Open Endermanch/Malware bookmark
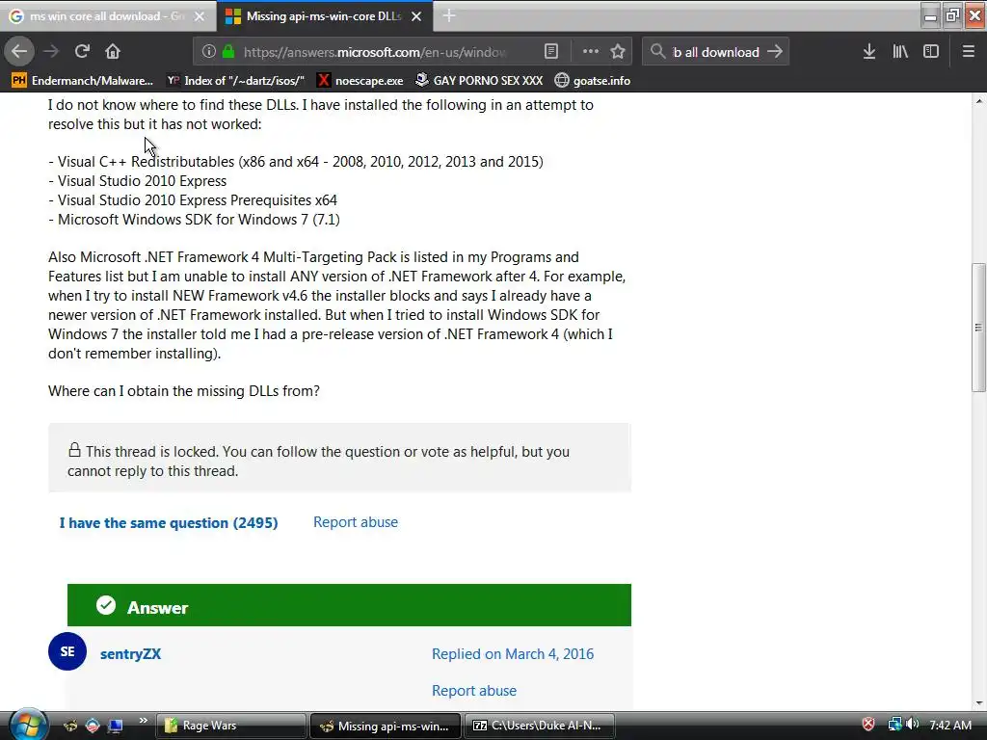Screen dimensions: 987x740 pyautogui.click(x=83, y=81)
